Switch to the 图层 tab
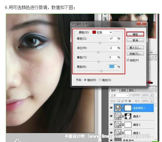This screenshot has height=142, width=162. [x=114, y=90]
